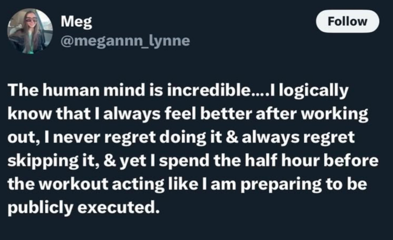Click the word "incredible" in the tweet
Screen dimensions: 393x240
coord(210,90)
